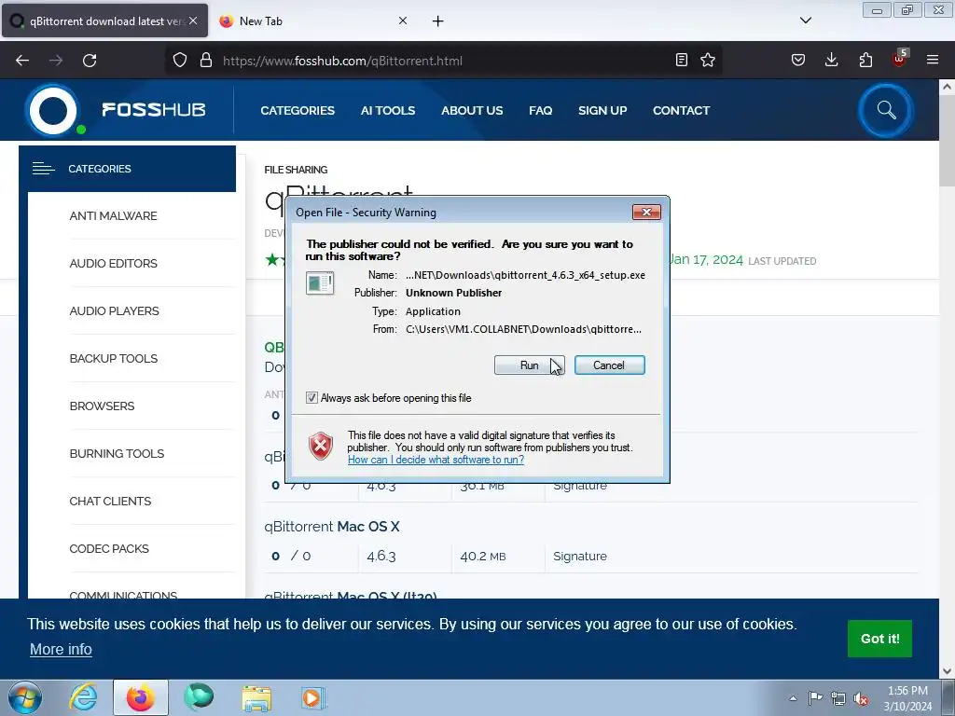The image size is (955, 716).
Task: Open the network tray icon
Action: pos(838,698)
